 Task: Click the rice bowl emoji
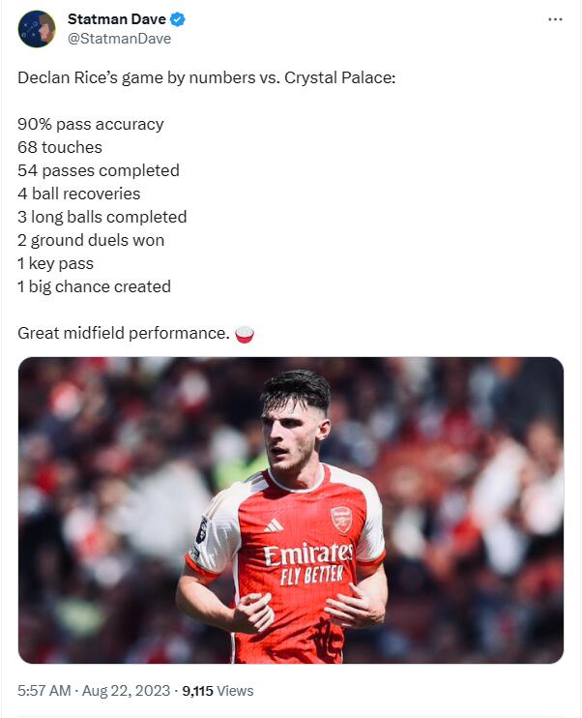[245, 334]
